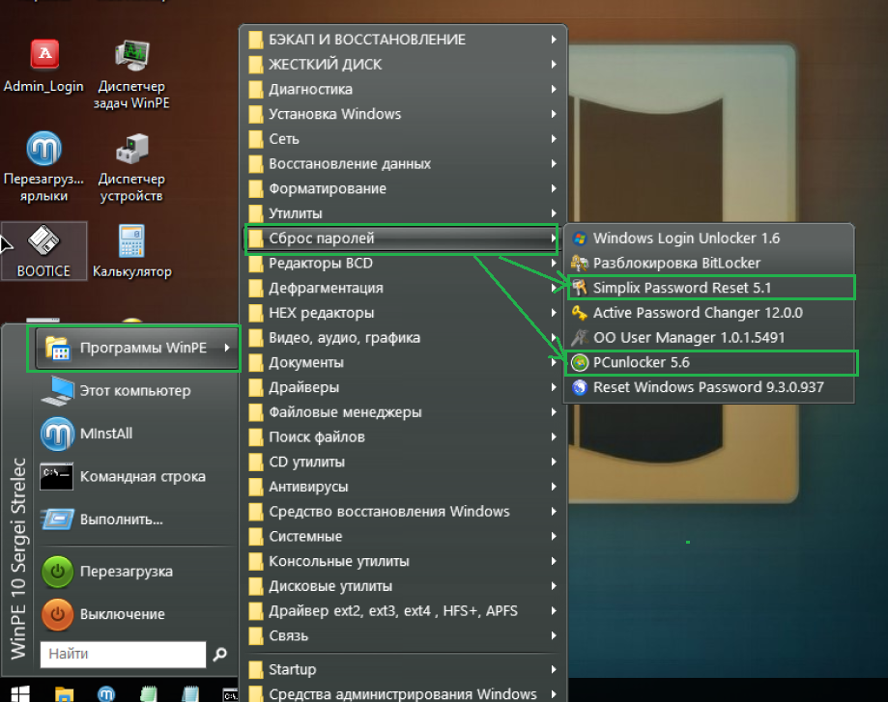Click the search magnifier icon
This screenshot has height=702, width=888.
[219, 655]
